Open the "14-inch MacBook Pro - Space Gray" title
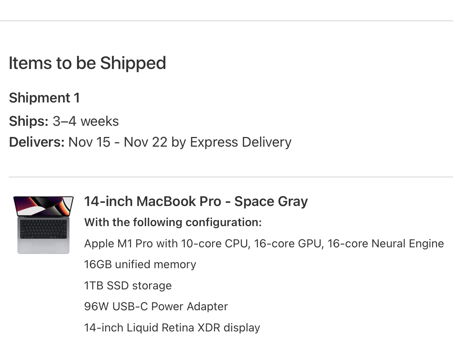 tap(196, 201)
